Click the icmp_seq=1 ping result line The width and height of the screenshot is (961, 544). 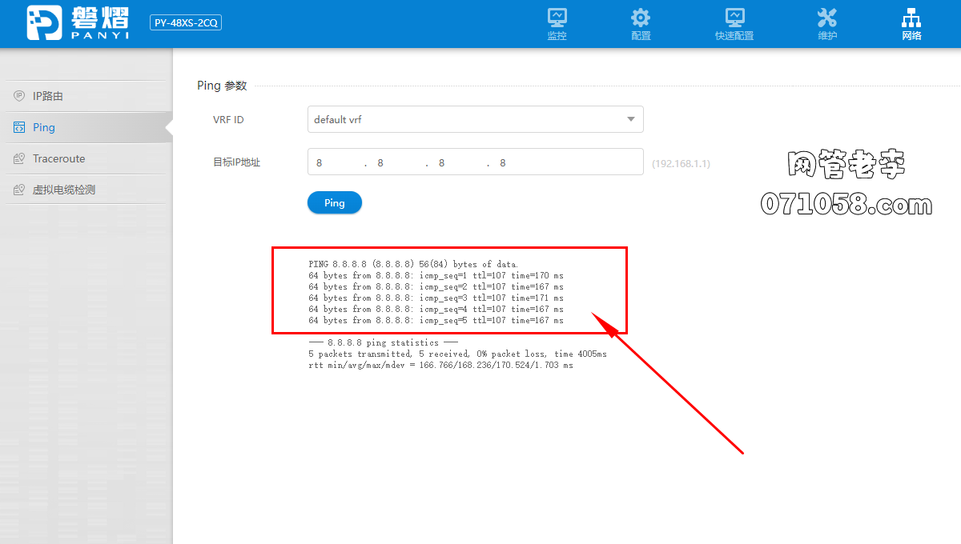click(436, 275)
